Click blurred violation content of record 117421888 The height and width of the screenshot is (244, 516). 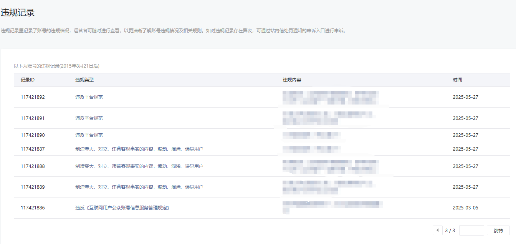330,166
